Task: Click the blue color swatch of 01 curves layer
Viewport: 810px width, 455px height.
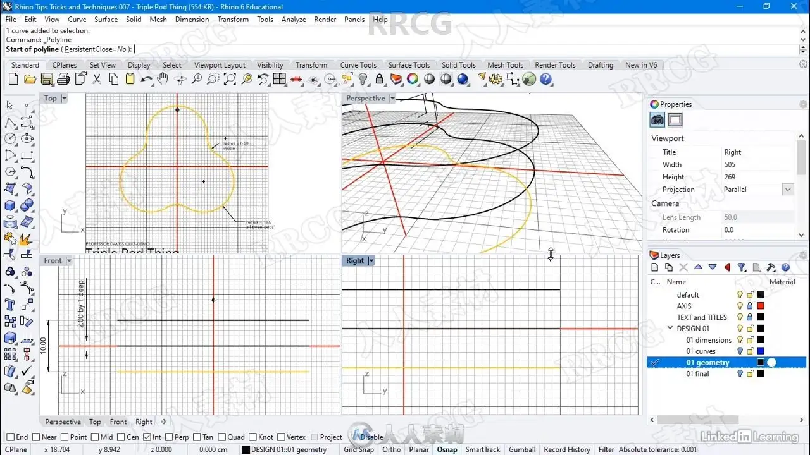Action: pyautogui.click(x=761, y=351)
